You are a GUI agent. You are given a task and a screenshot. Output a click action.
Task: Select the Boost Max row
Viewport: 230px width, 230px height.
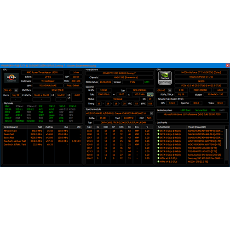(43, 138)
